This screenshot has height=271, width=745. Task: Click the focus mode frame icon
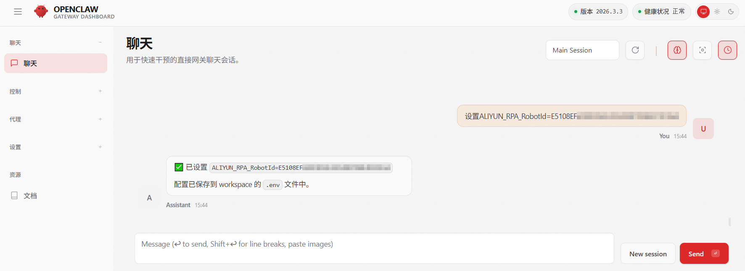(702, 50)
